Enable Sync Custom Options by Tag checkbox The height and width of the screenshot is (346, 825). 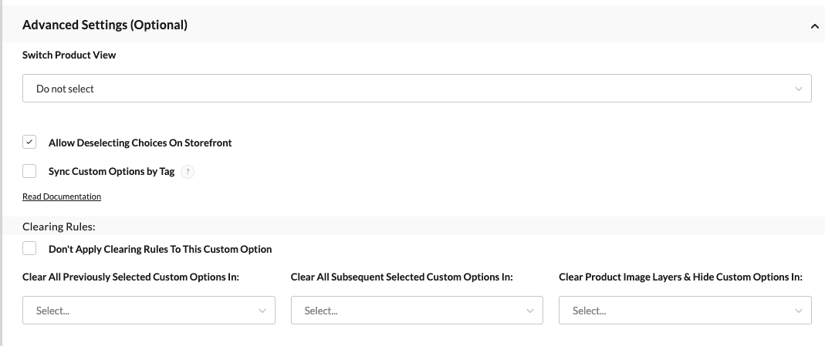click(x=29, y=171)
